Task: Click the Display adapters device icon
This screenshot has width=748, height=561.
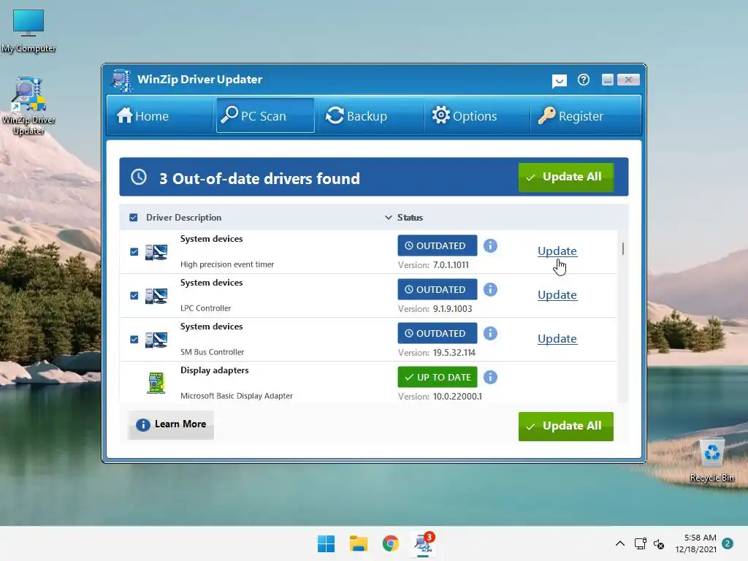Action: coord(156,383)
